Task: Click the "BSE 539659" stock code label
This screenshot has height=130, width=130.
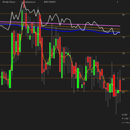Action: [50, 2]
